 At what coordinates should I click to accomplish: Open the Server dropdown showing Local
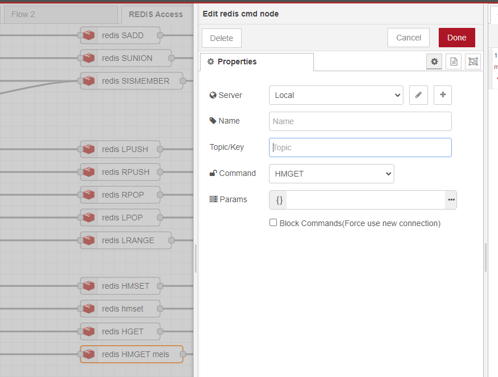(336, 95)
